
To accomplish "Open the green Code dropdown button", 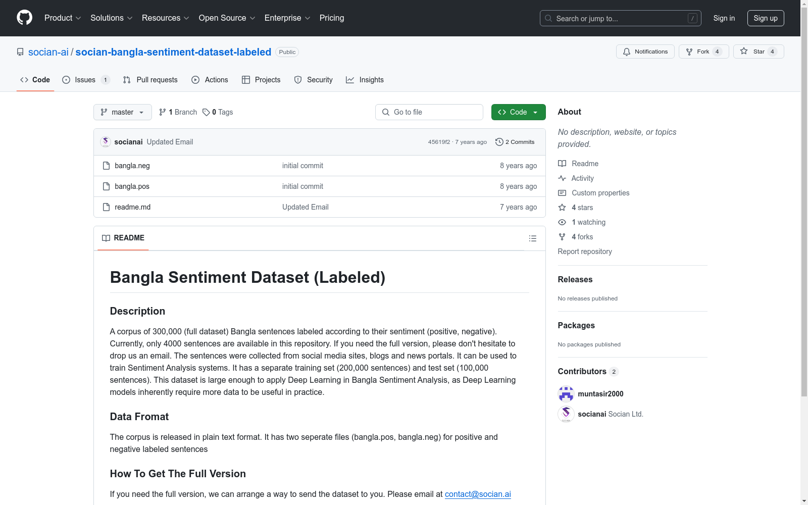I will (519, 112).
